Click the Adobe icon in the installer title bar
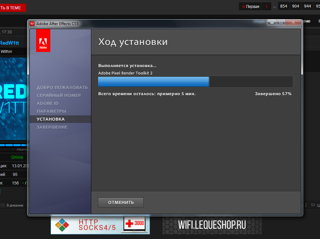 pos(32,24)
